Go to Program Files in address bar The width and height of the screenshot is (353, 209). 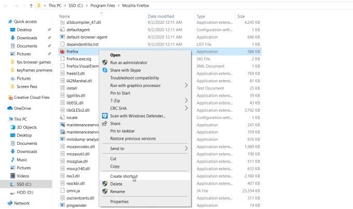103,6
